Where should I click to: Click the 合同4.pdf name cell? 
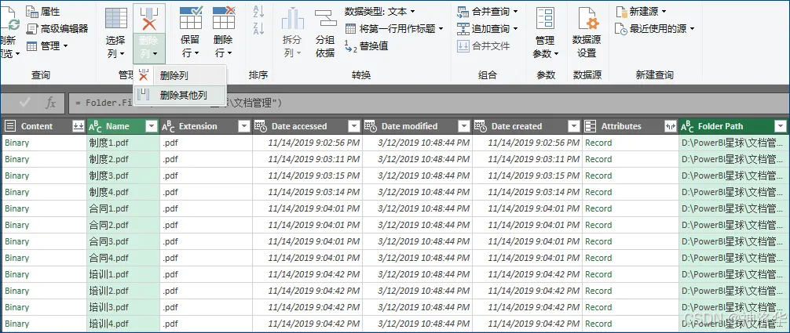click(123, 258)
